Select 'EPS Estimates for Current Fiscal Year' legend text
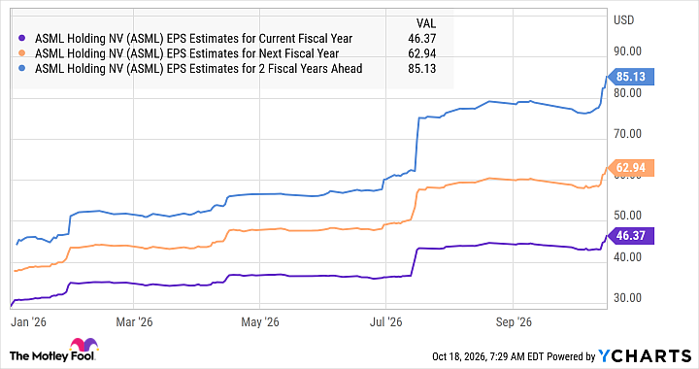 click(259, 39)
